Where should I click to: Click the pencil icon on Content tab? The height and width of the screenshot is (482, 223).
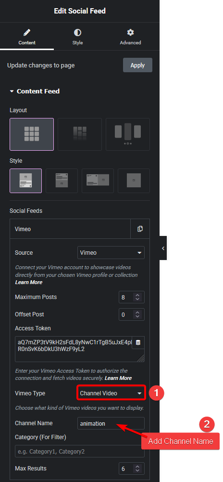pyautogui.click(x=27, y=32)
